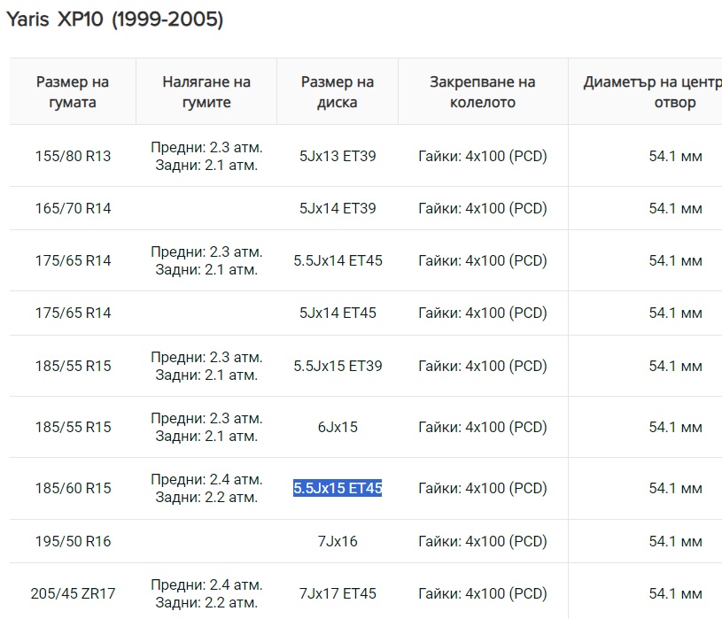Image resolution: width=722 pixels, height=619 pixels.
Task: Select the 195/50 R16 tire size cell
Action: pos(73,540)
